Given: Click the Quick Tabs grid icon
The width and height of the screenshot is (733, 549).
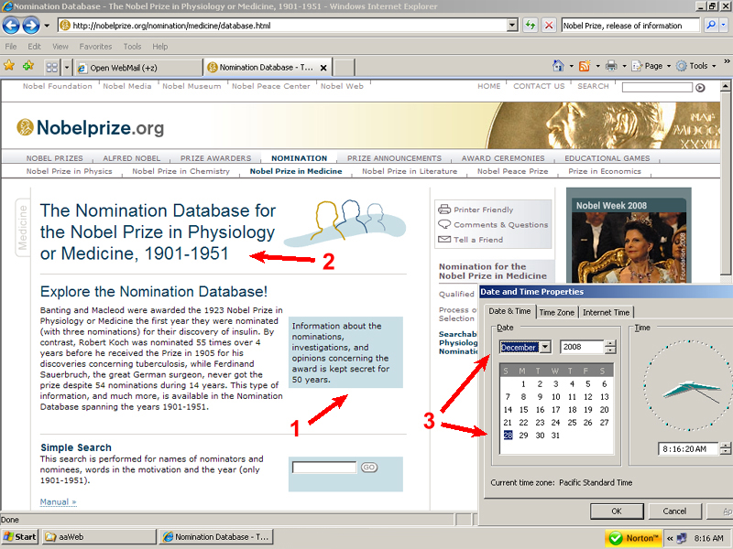Looking at the screenshot, I should point(52,68).
